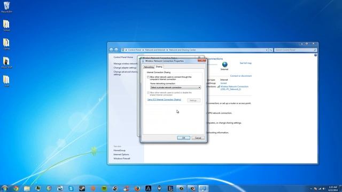342x192 pixels.
Task: Open the Recycle Bin desktop icon
Action: tap(6, 7)
